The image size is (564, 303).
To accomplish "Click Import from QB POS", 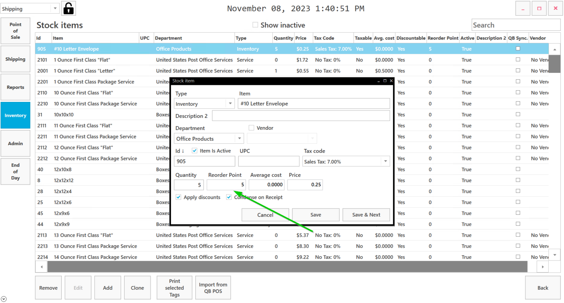I will coord(213,288).
